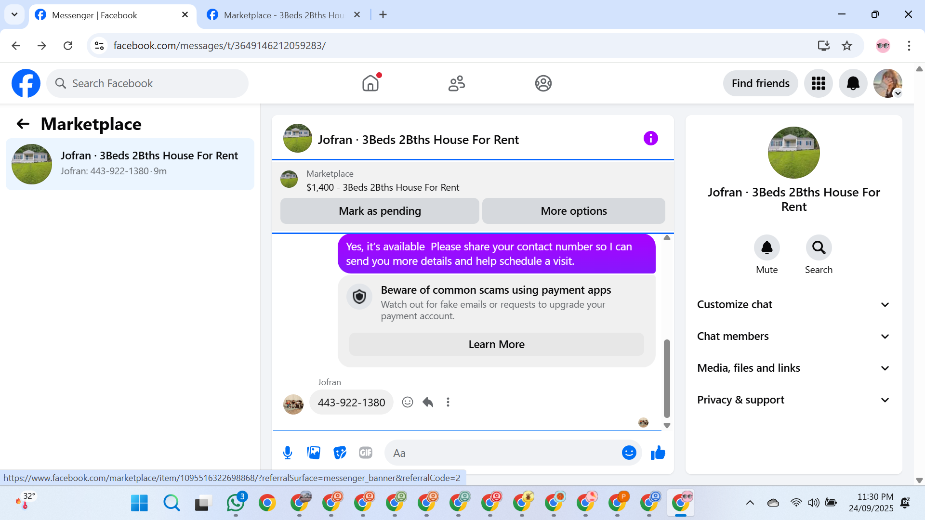Open the Facebook menu grid icon

click(819, 83)
